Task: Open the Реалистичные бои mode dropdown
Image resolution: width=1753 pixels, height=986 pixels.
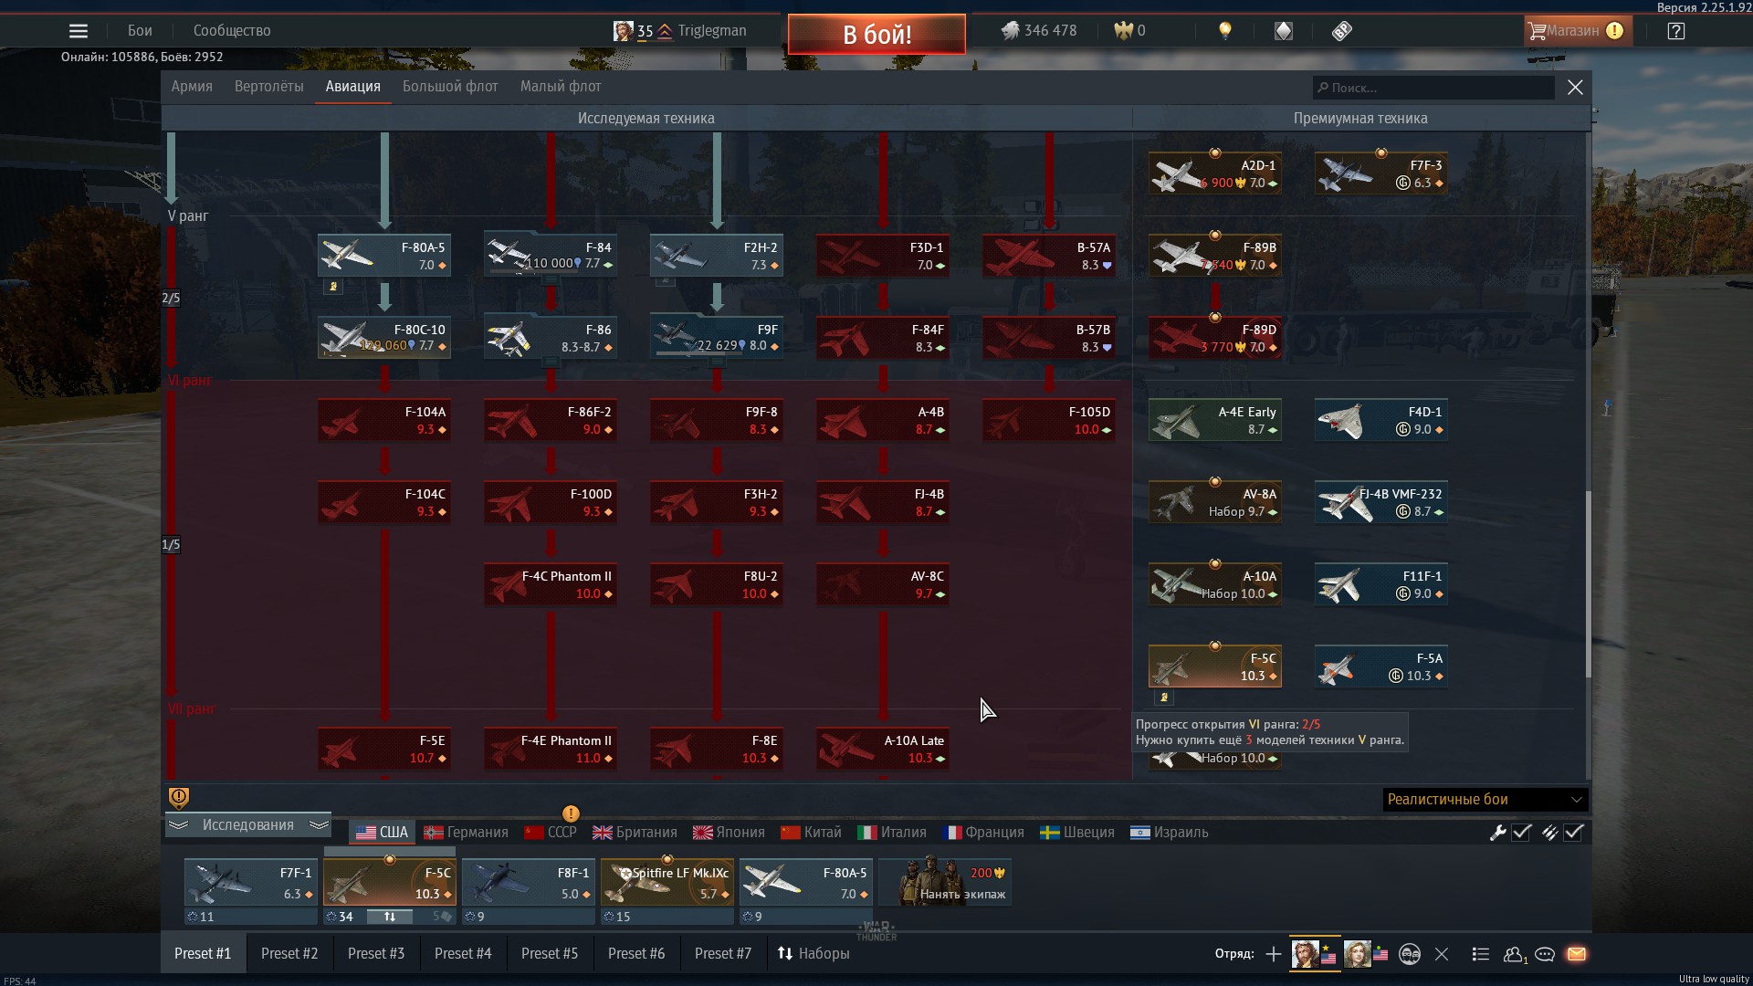Action: [1485, 800]
